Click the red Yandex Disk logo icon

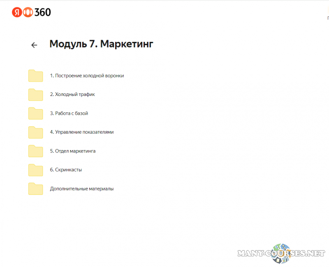pyautogui.click(x=27, y=13)
